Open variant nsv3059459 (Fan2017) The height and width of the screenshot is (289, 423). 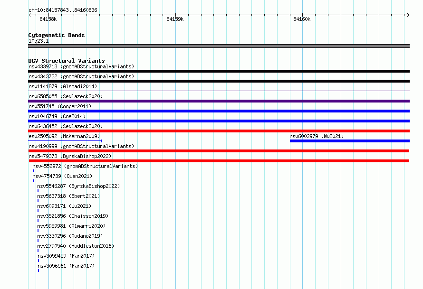click(66, 256)
